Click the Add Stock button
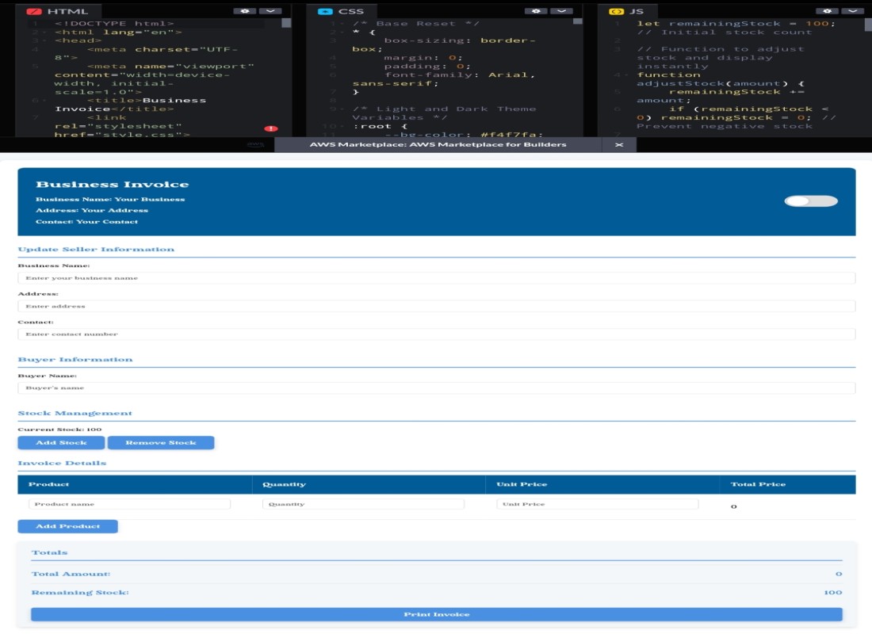872x634 pixels. (61, 443)
